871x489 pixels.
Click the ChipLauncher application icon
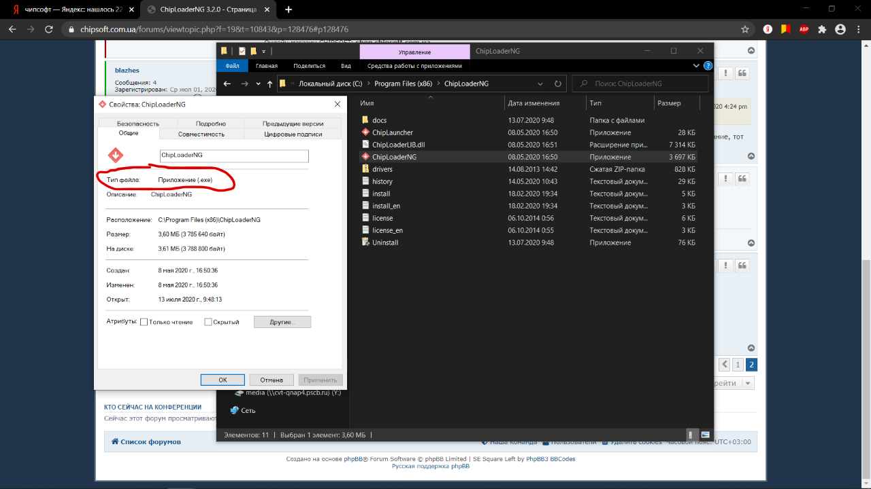pyautogui.click(x=365, y=132)
